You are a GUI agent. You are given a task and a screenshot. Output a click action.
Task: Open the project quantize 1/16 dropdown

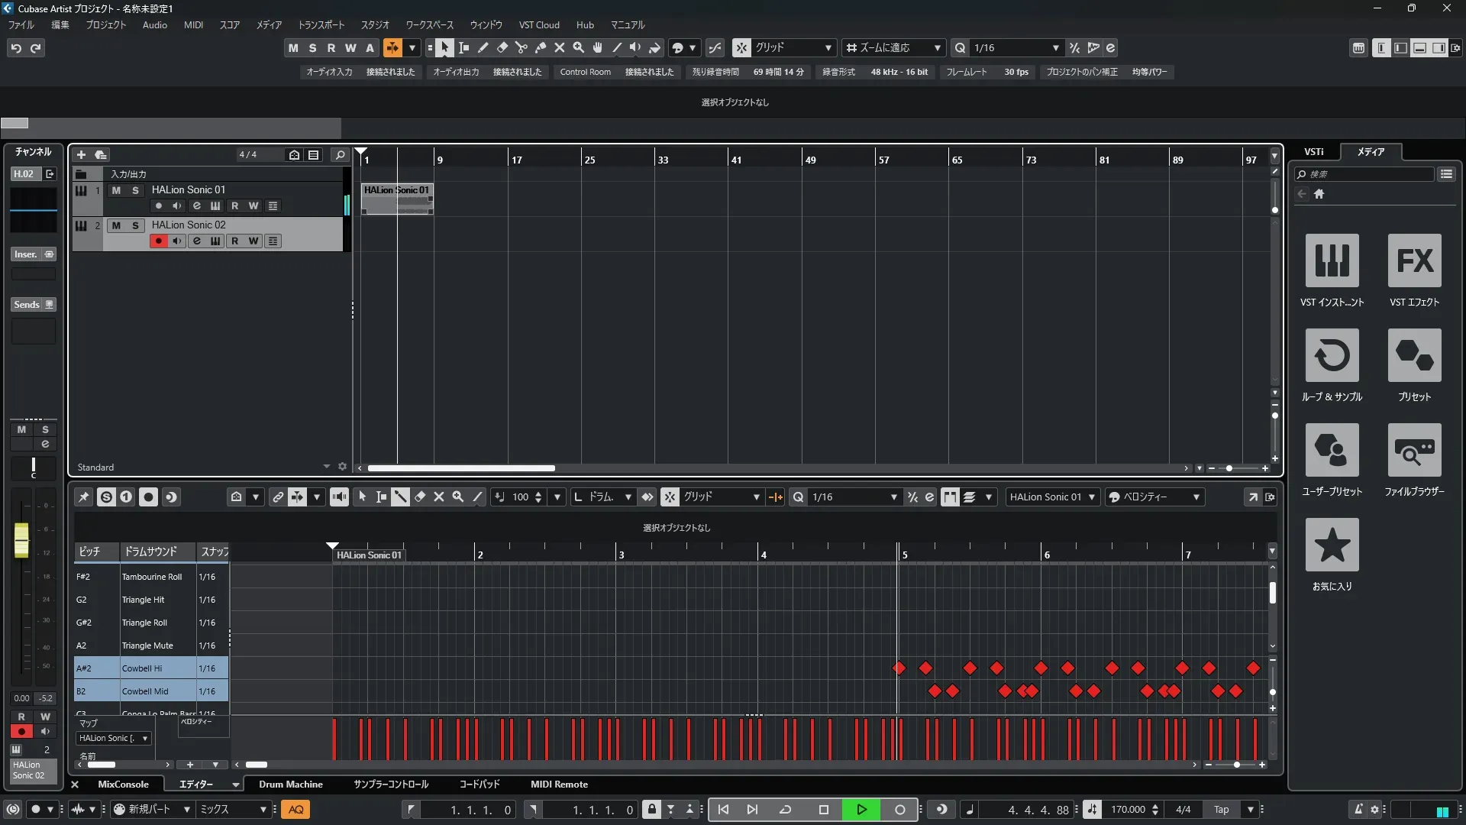[1055, 48]
